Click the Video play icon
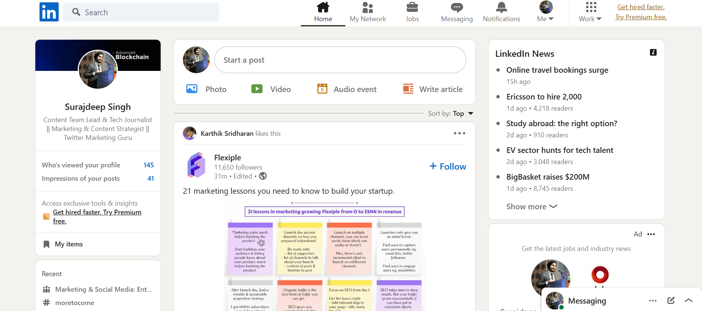The height and width of the screenshot is (311, 702). pyautogui.click(x=257, y=89)
